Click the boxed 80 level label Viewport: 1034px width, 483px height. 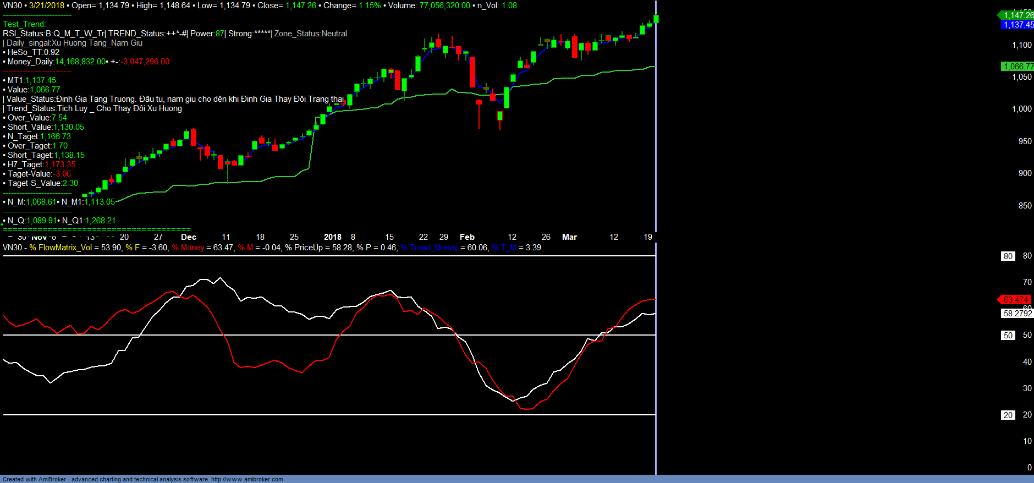click(x=1008, y=256)
